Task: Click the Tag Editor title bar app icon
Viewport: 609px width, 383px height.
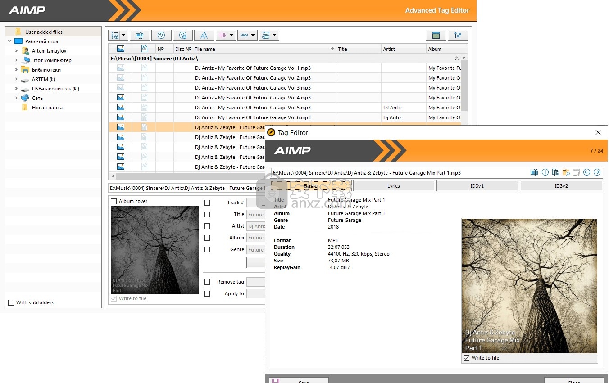Action: coord(271,132)
